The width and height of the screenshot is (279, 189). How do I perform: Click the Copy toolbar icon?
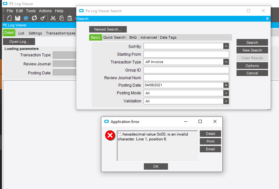tap(61, 18)
